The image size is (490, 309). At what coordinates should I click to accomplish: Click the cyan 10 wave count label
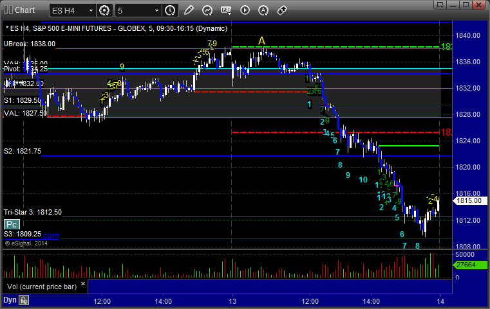pos(363,180)
